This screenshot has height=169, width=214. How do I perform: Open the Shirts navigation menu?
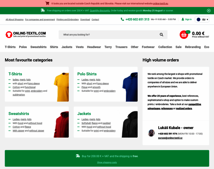coord(54,47)
